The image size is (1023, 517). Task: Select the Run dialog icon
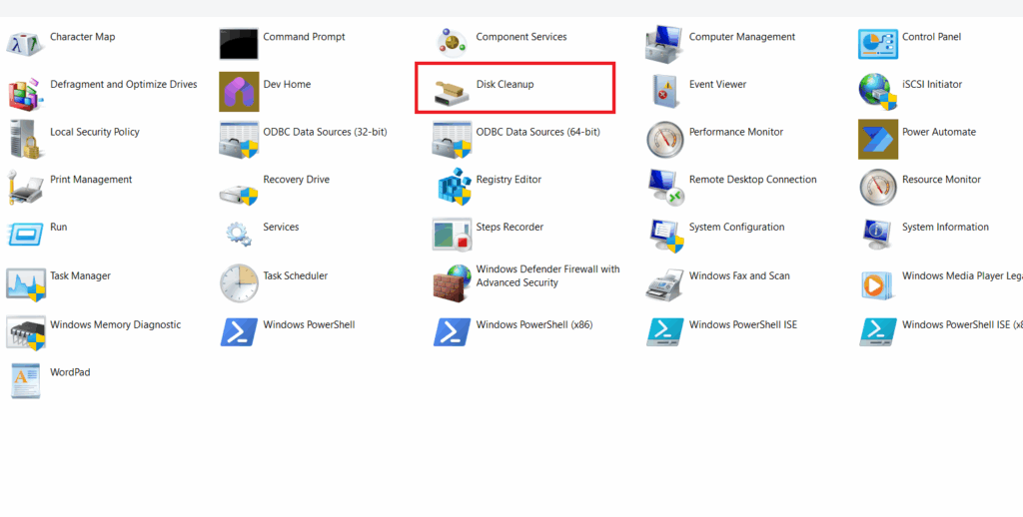click(x=25, y=234)
